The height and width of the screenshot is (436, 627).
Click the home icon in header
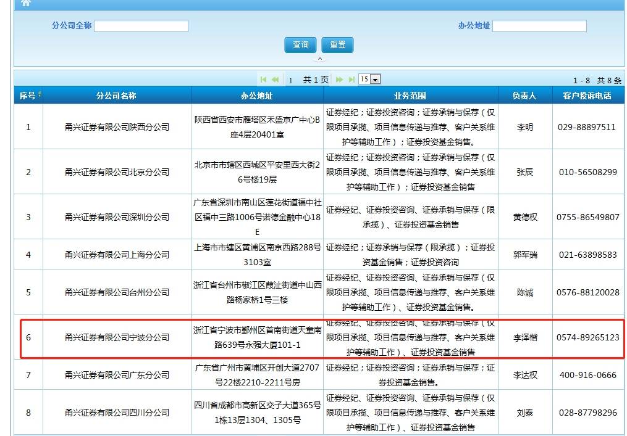tap(27, 3)
